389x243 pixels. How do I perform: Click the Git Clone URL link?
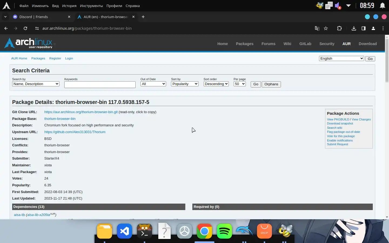(81, 112)
